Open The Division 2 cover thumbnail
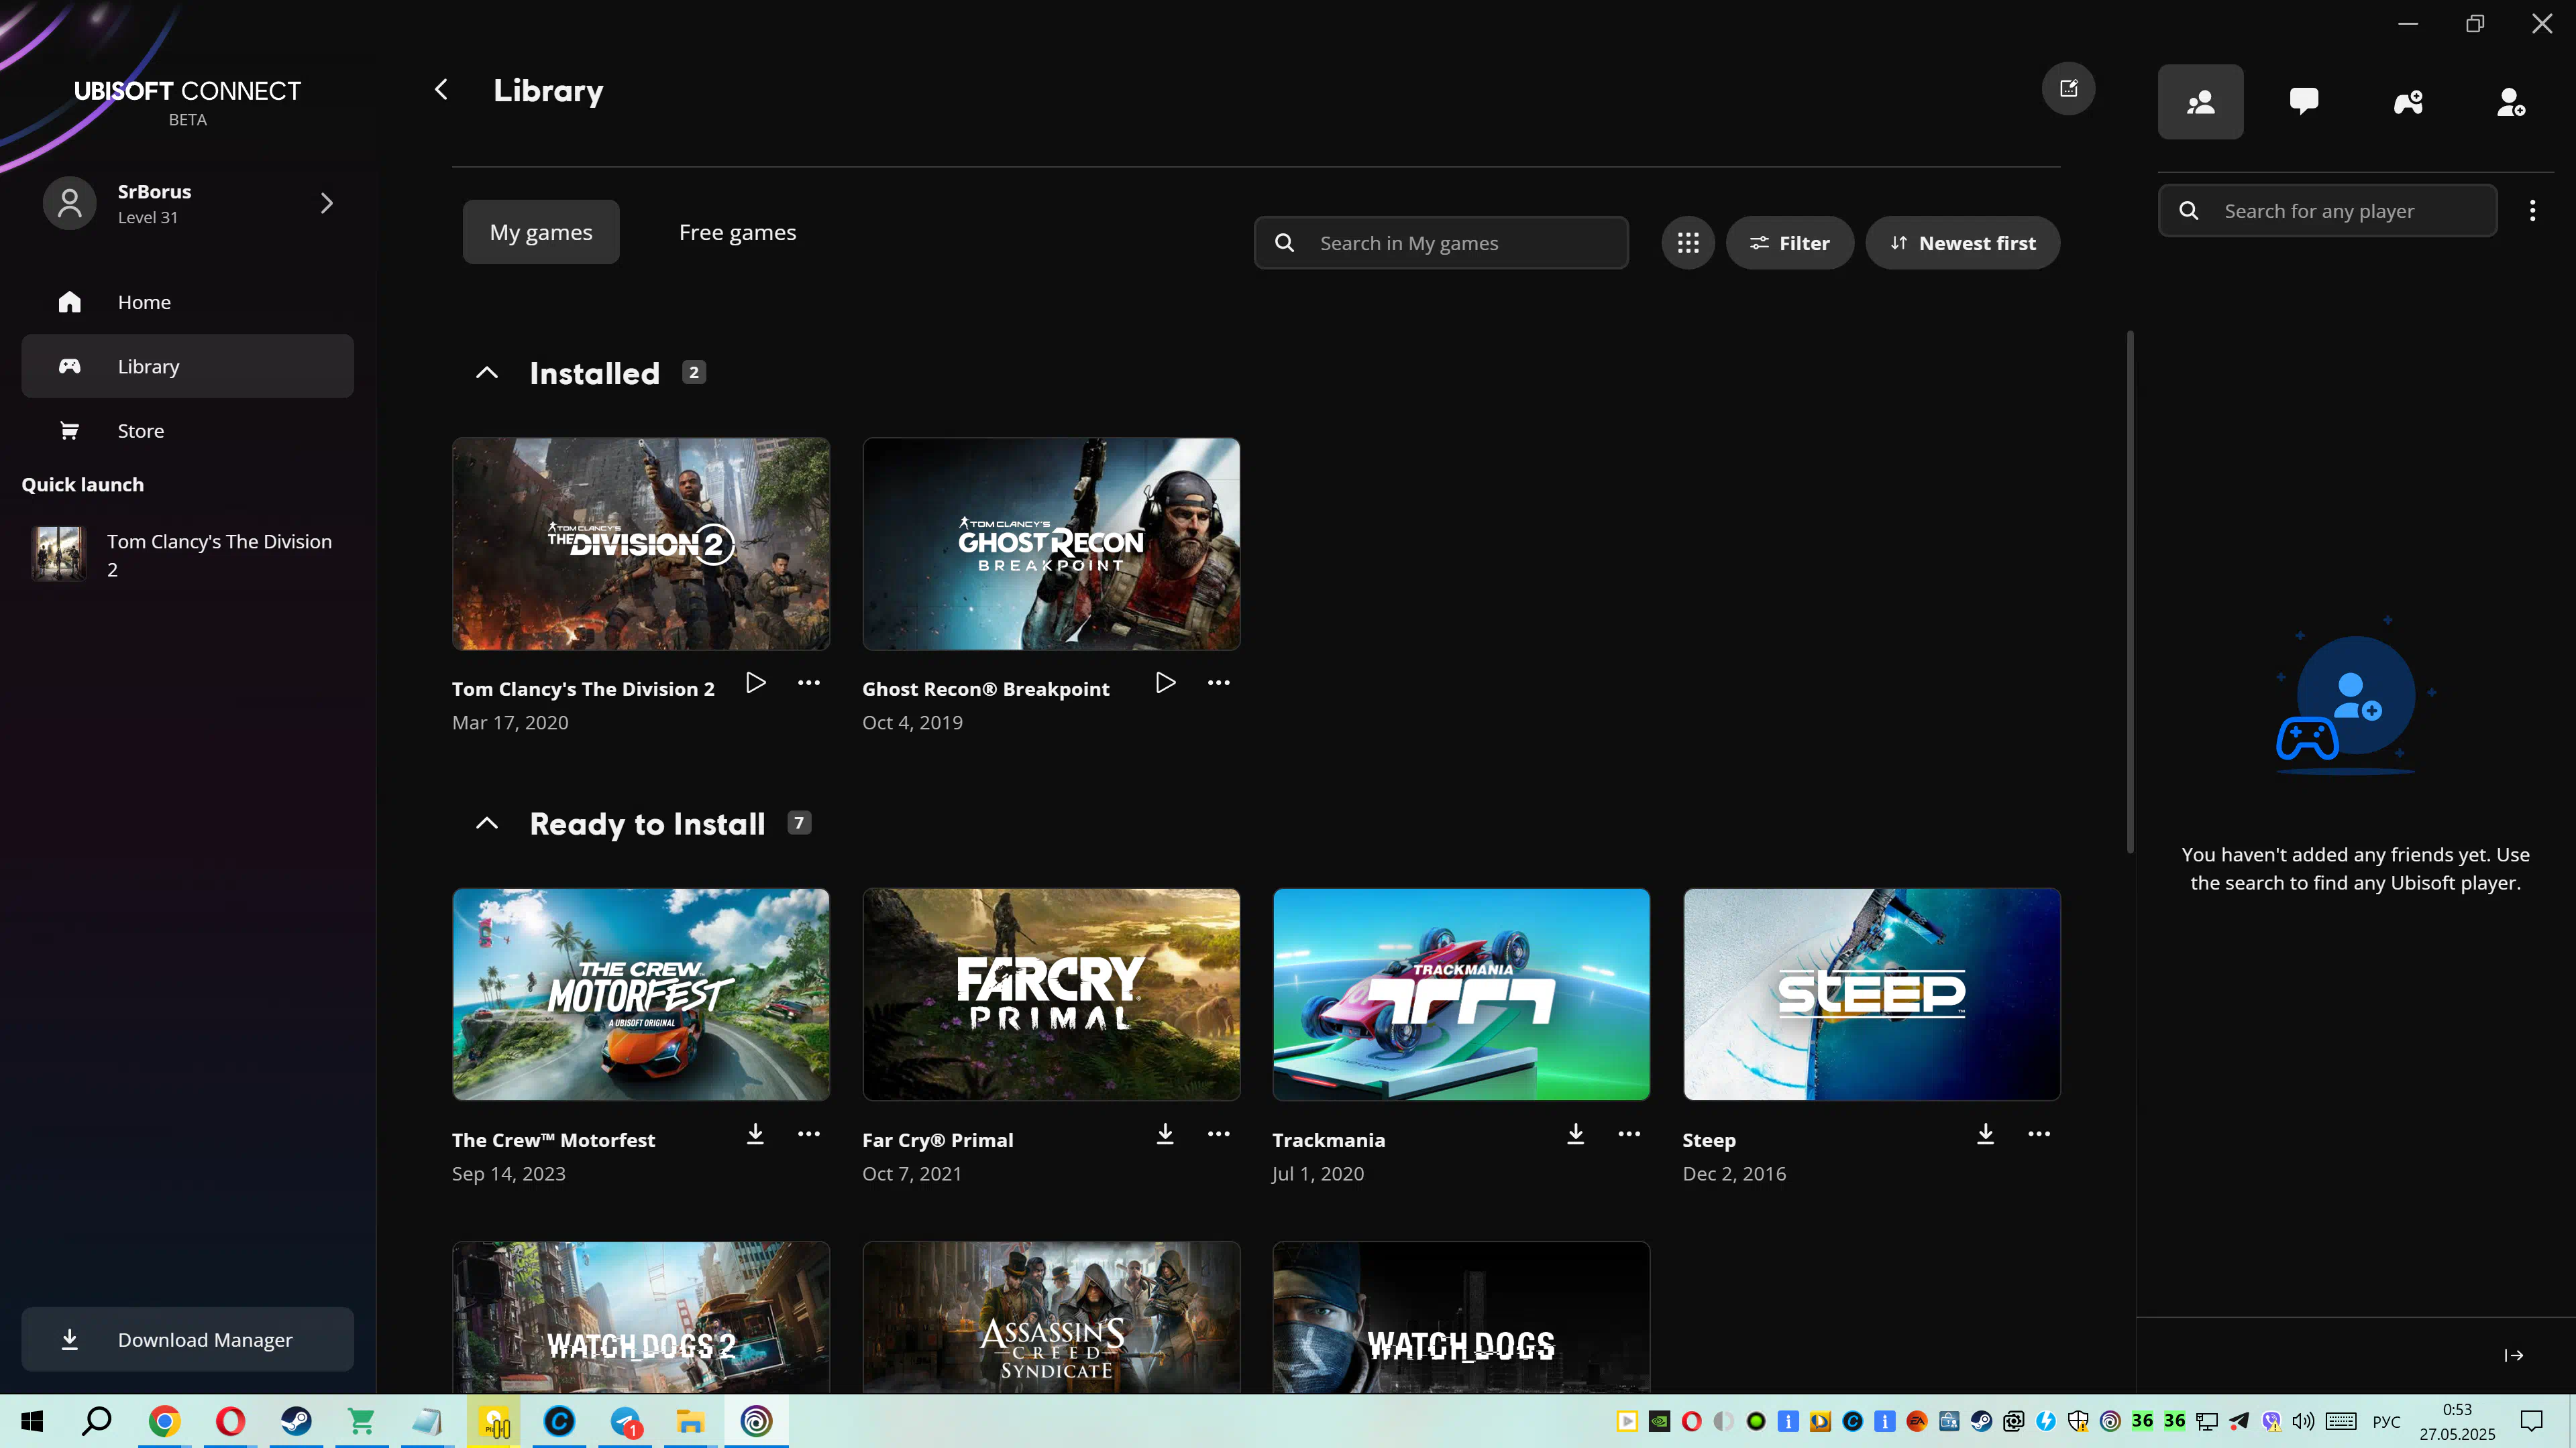 coord(641,544)
